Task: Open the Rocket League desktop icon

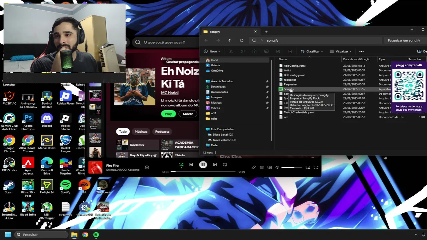Action: click(66, 144)
